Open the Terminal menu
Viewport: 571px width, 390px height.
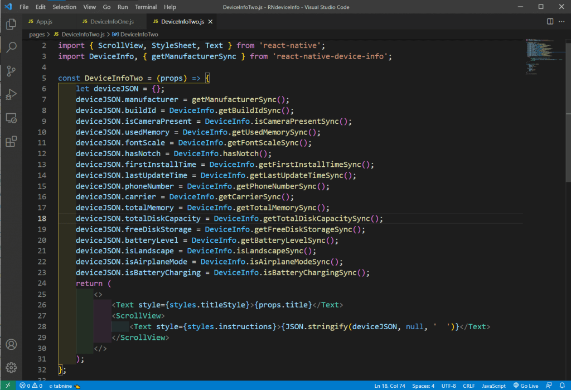(x=146, y=7)
